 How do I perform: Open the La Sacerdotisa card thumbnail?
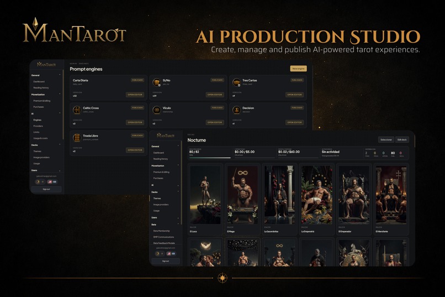tap(279, 195)
